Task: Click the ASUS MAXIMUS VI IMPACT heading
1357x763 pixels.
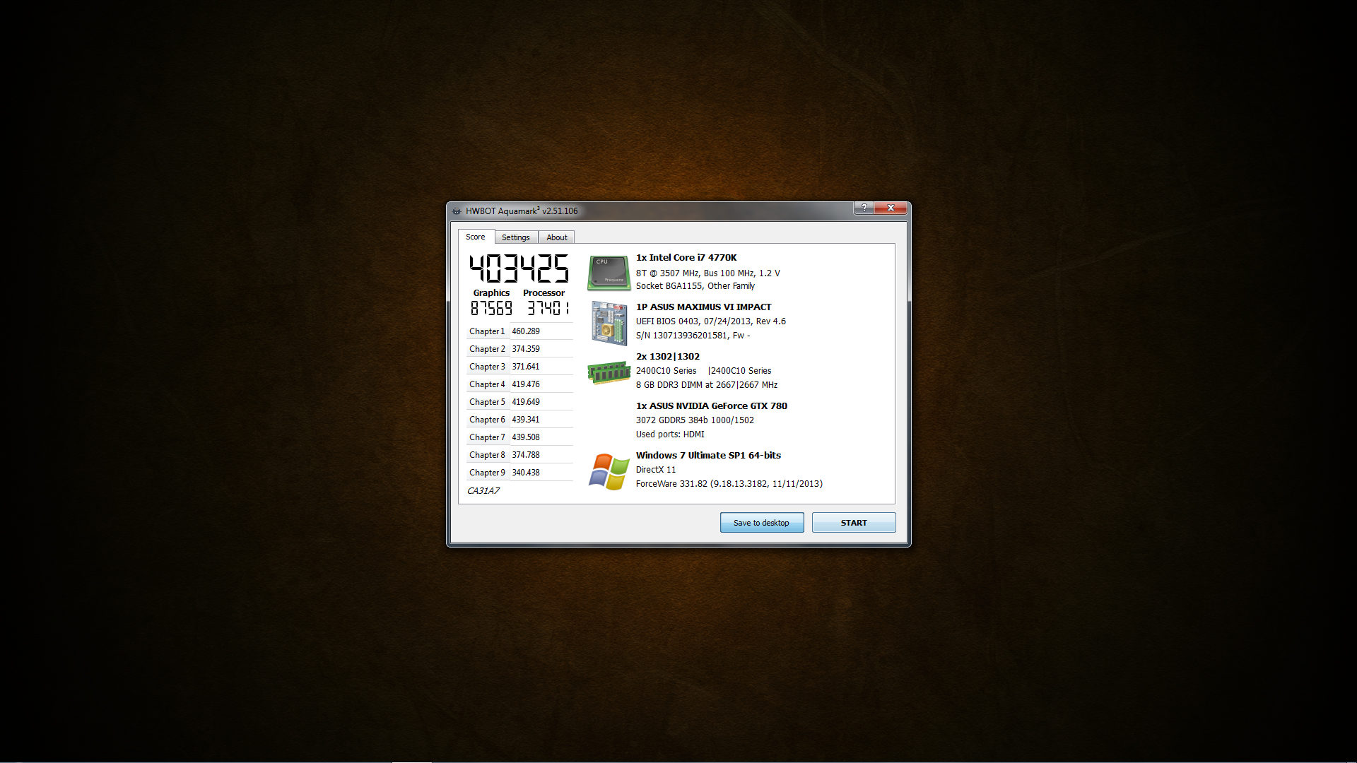Action: pyautogui.click(x=703, y=307)
